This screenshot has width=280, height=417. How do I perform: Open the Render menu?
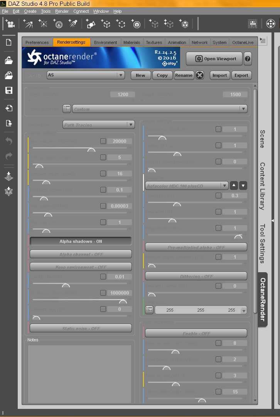point(62,11)
